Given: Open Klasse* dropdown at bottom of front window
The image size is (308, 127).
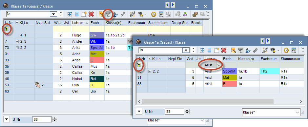Looking at the screenshot, I should click(298, 112).
